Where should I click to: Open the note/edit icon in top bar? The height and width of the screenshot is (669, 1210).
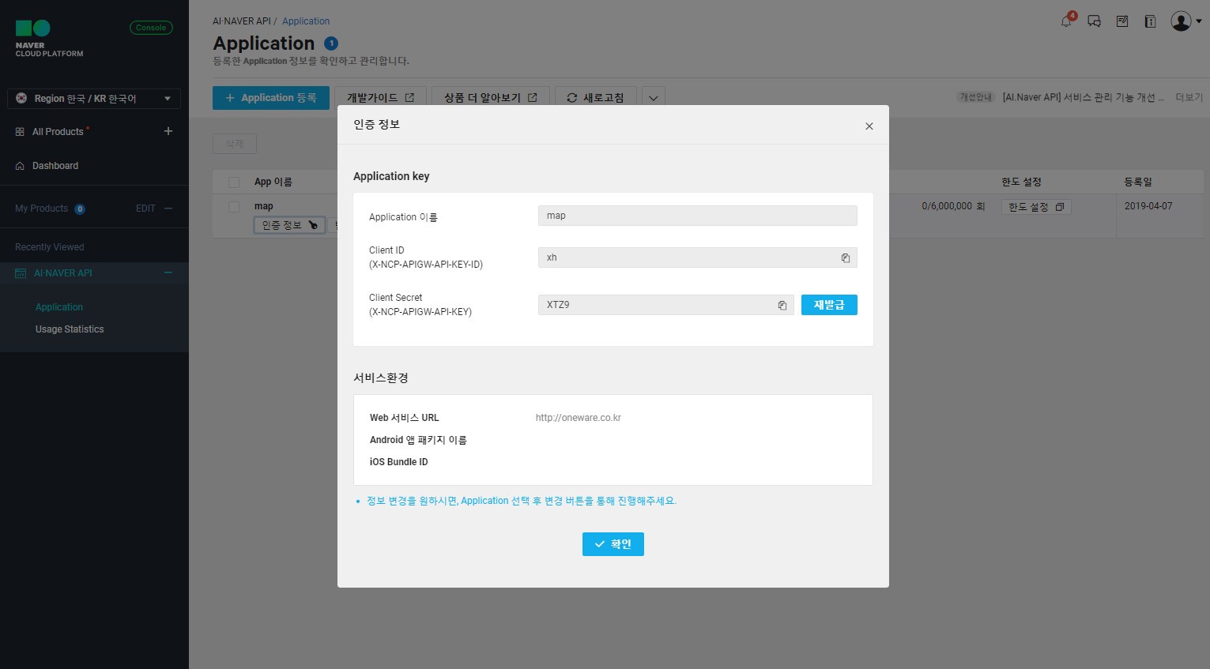coord(1122,21)
